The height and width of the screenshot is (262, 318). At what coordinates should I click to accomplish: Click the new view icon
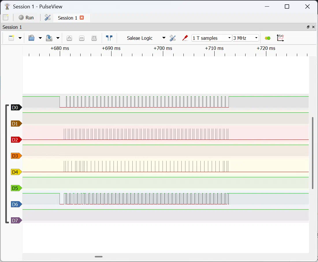pyautogui.click(x=11, y=38)
